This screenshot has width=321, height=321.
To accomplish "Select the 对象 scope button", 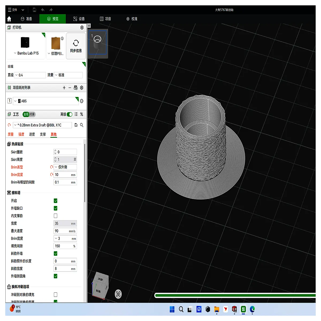I will (x=32, y=114).
